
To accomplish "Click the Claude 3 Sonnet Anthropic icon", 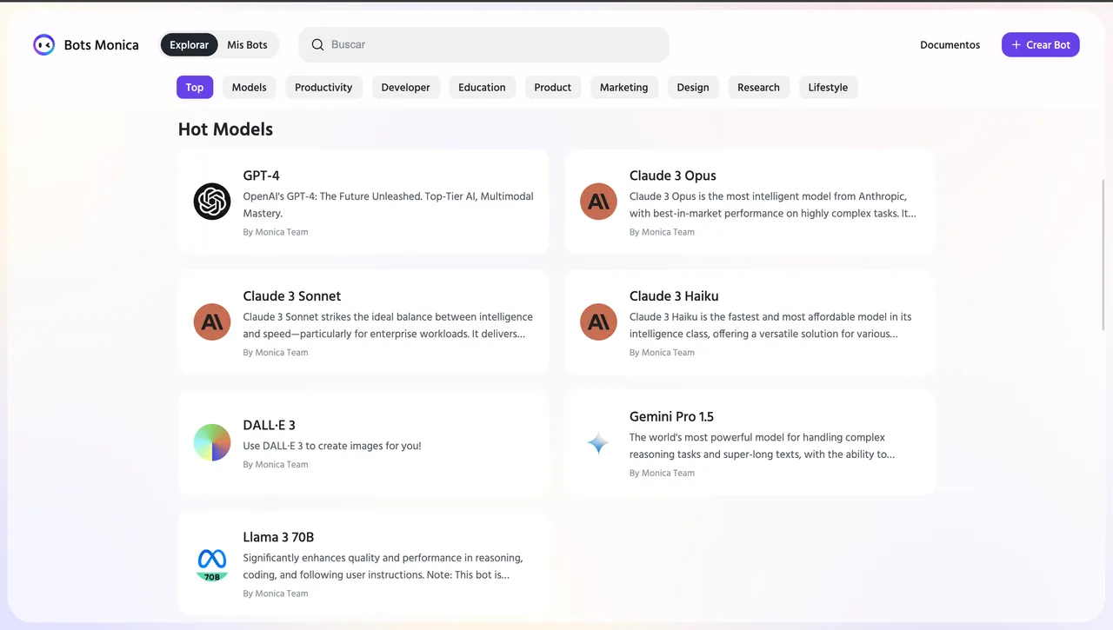I will click(212, 322).
